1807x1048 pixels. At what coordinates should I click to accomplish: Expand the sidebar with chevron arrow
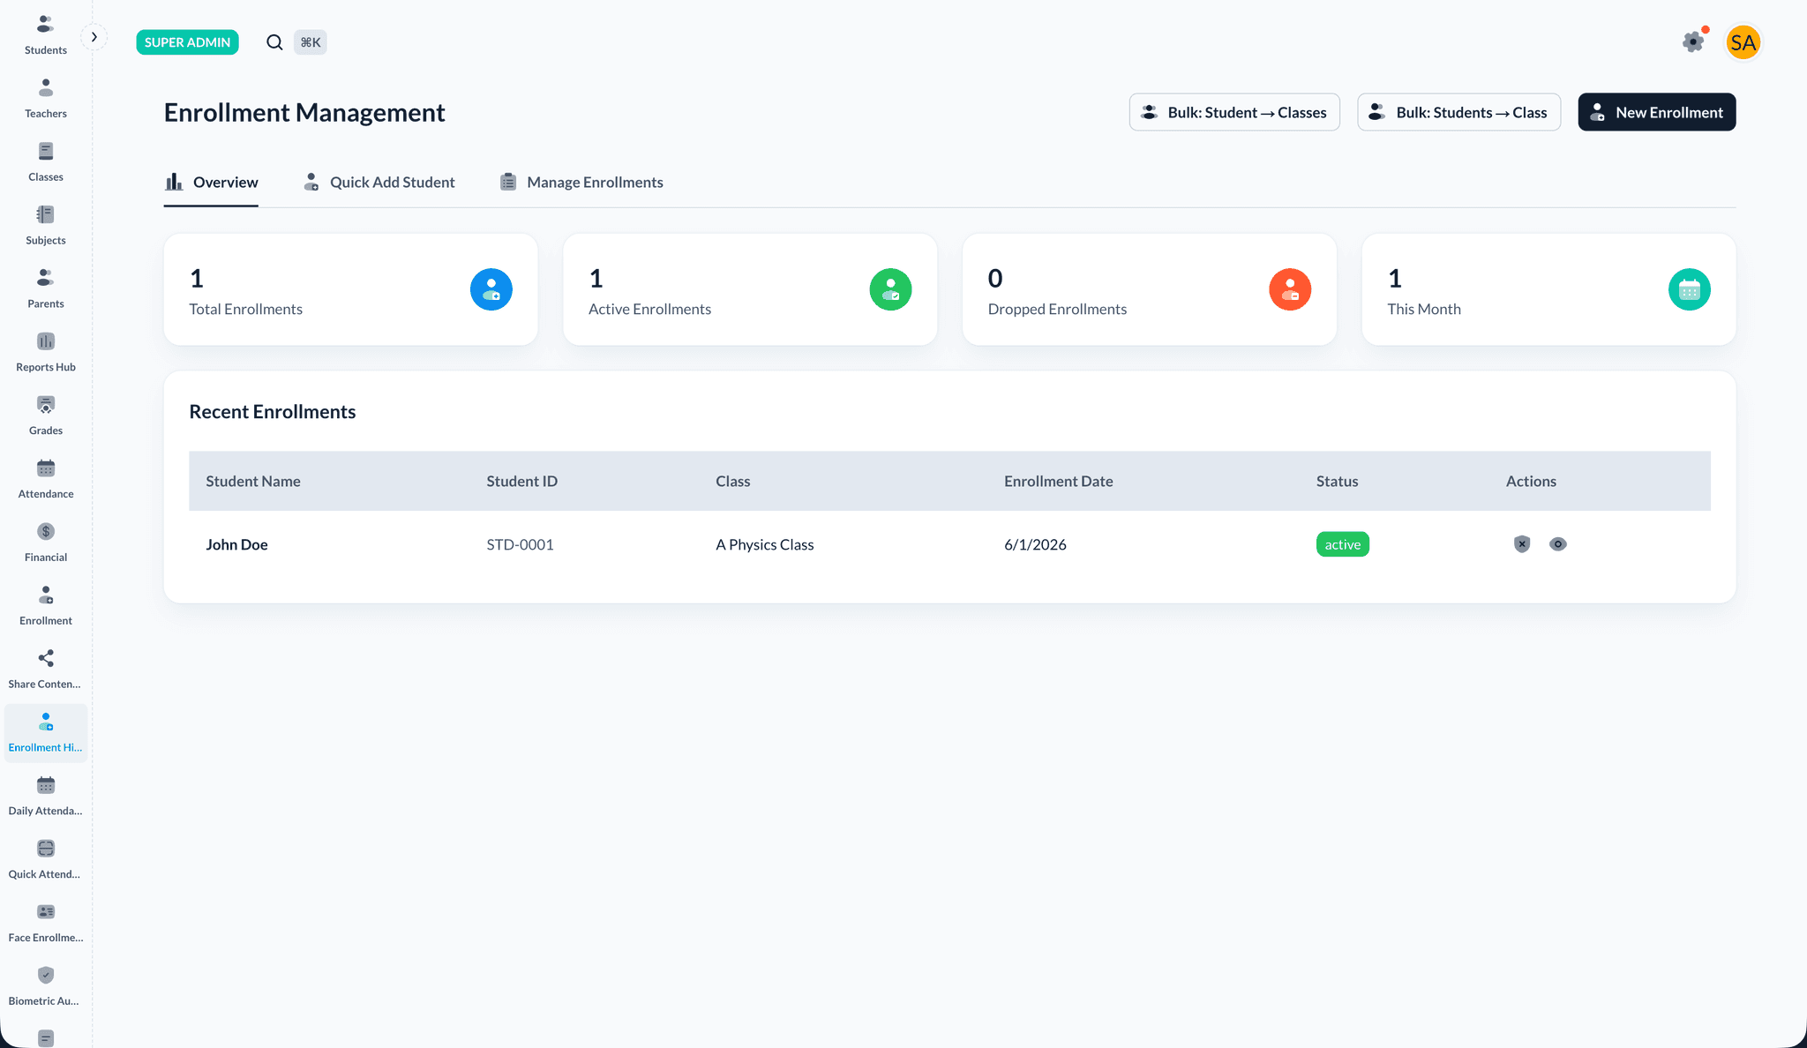94,37
